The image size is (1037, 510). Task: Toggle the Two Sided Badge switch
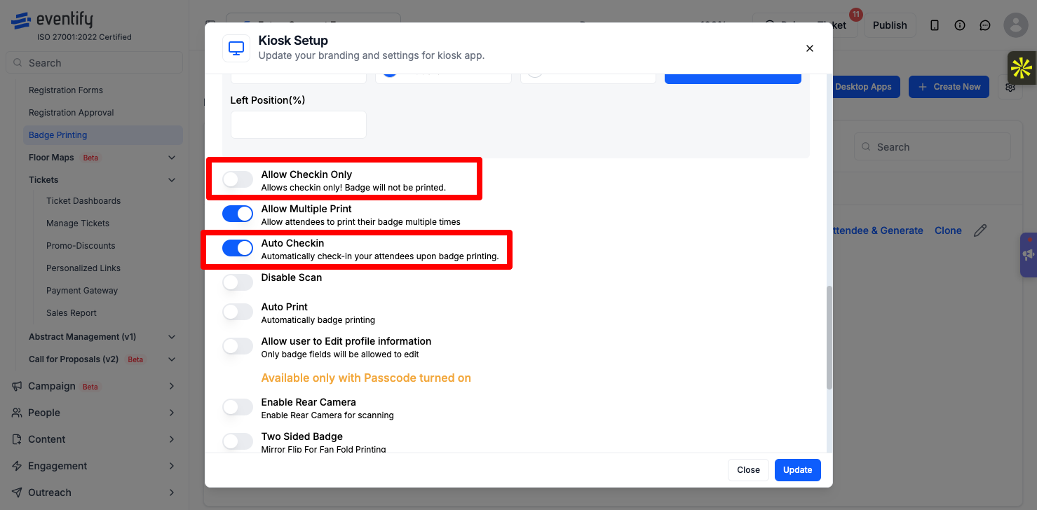click(238, 441)
